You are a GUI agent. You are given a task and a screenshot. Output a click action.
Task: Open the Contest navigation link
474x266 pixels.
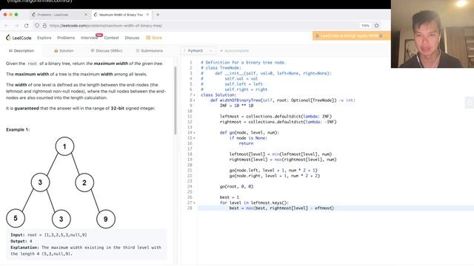coord(111,38)
